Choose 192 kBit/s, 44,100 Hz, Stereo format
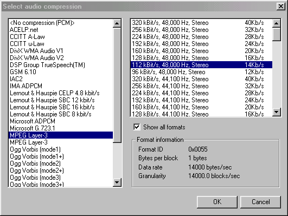 pyautogui.click(x=201, y=100)
